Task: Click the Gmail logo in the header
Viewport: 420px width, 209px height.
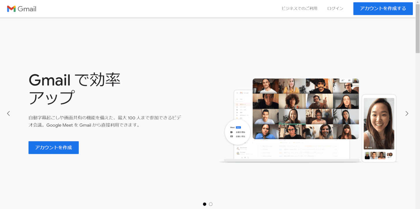Action: 22,9
